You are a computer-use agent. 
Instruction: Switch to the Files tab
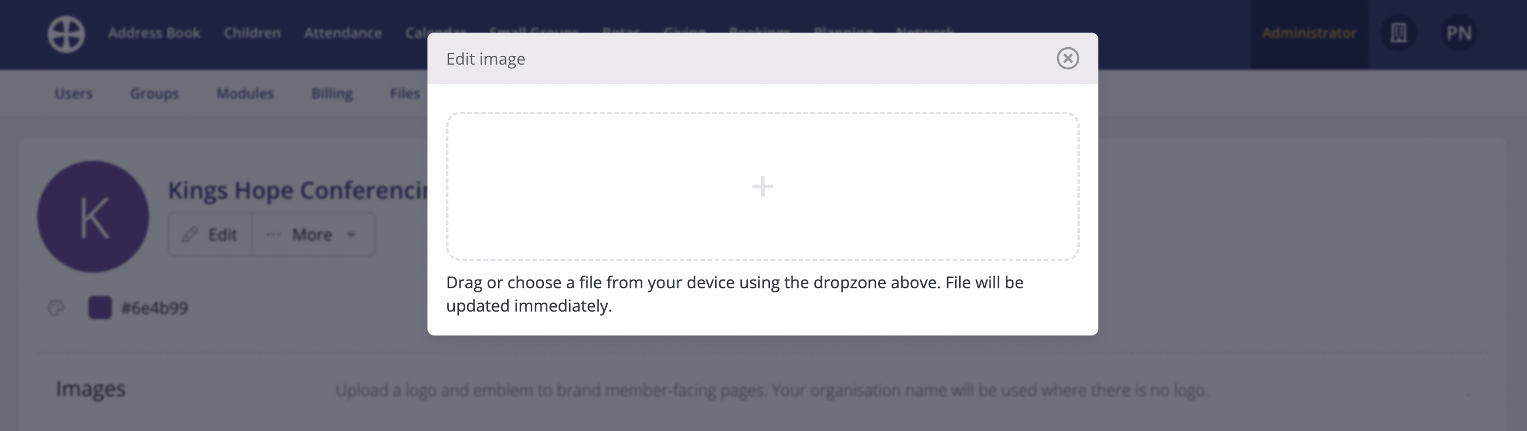coord(405,94)
